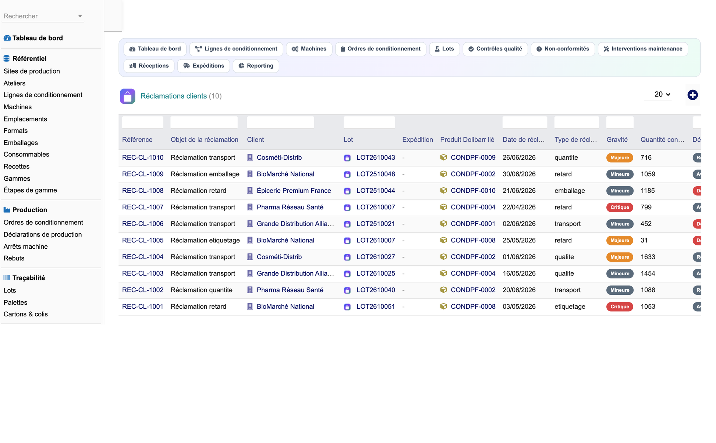
Task: Open product CONDPF-0004 in REC-CL-1007 row
Action: point(473,207)
